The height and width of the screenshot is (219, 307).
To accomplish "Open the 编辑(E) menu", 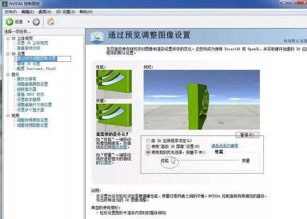I will click(x=27, y=12).
